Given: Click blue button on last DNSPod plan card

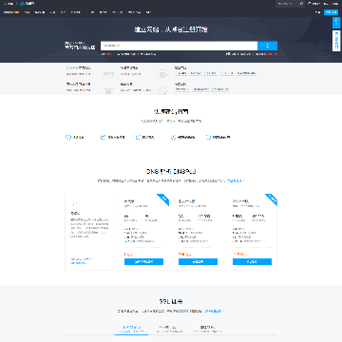Looking at the screenshot, I should tap(252, 261).
